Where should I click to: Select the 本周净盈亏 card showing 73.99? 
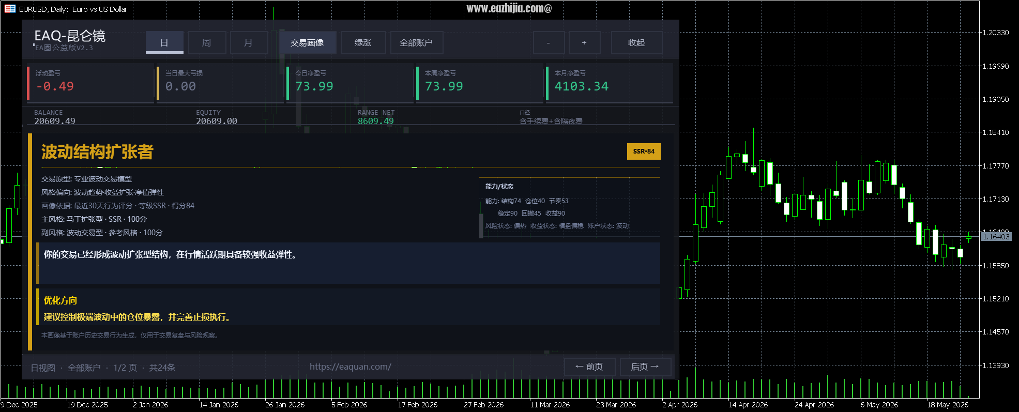coord(480,83)
